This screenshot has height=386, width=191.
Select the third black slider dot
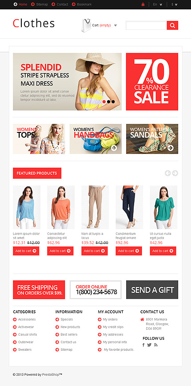(113, 102)
